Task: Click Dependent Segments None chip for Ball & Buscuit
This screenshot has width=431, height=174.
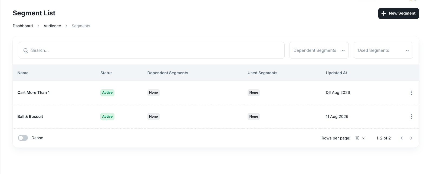Action: pyautogui.click(x=153, y=117)
